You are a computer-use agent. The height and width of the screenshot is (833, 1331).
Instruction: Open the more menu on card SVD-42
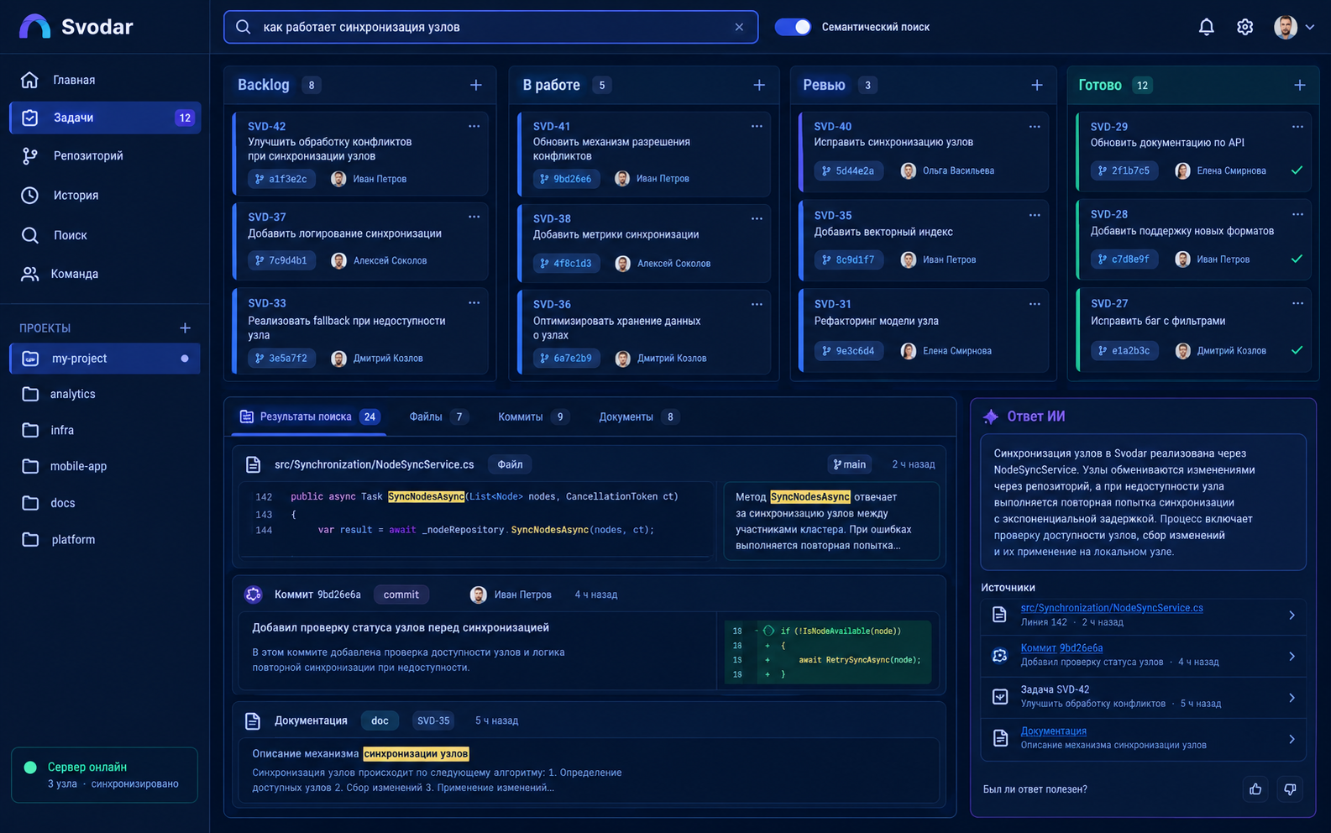[x=474, y=126]
